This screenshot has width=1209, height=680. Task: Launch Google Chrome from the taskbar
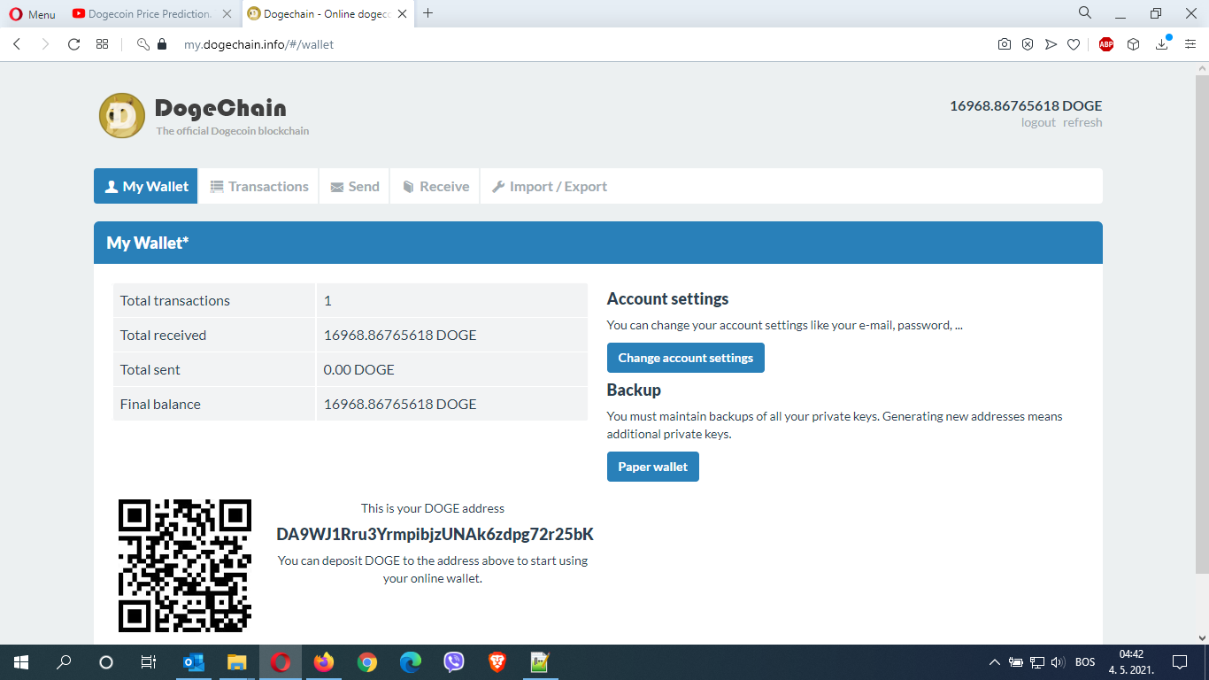pos(367,662)
